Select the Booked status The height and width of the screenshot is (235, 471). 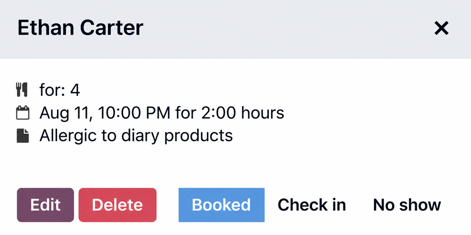(x=221, y=205)
